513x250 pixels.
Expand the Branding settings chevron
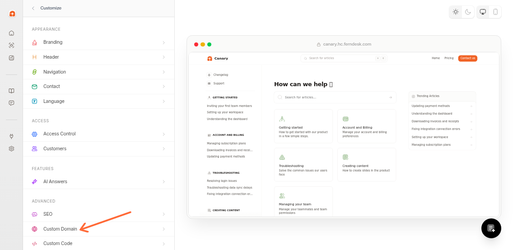pos(163,42)
